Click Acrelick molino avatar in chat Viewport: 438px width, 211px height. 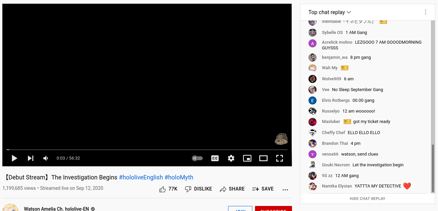[x=313, y=43]
